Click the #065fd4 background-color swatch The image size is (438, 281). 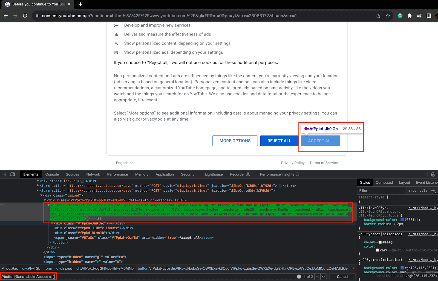(402, 219)
